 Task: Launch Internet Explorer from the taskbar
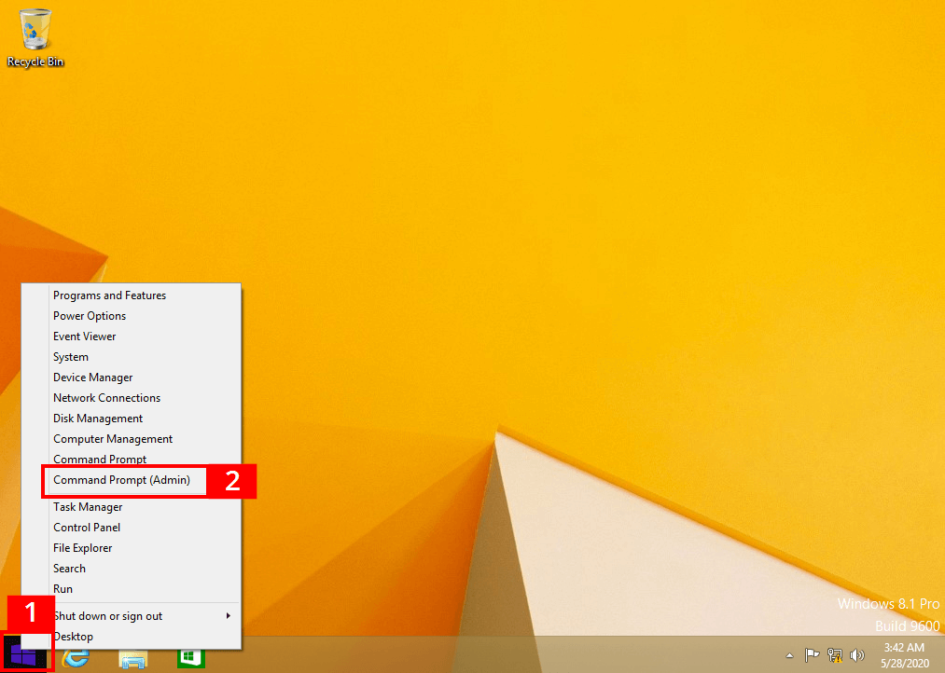click(x=76, y=656)
